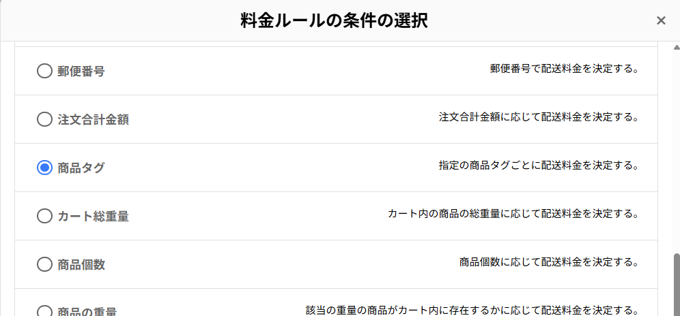
Task: Click the dialog title 料金ルールの条件の選択
Action: point(335,20)
